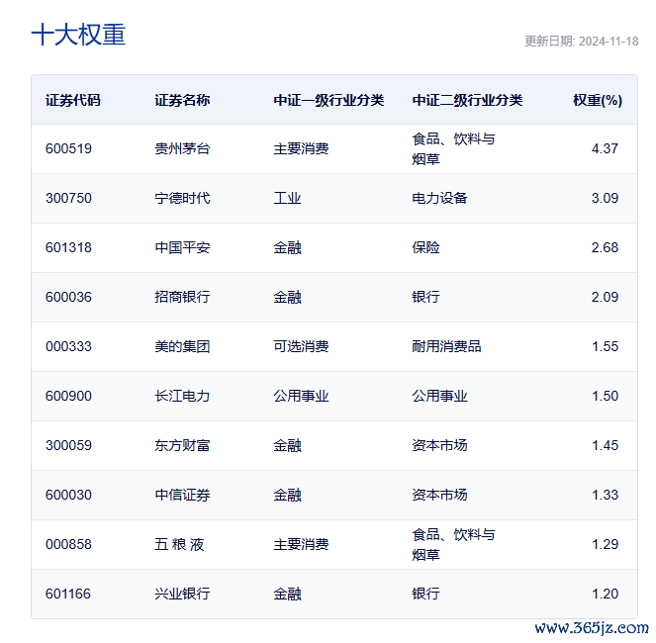This screenshot has height=643, width=656.
Task: Click 公用事业 second-level cell in 长江电力 row
Action: [x=439, y=396]
